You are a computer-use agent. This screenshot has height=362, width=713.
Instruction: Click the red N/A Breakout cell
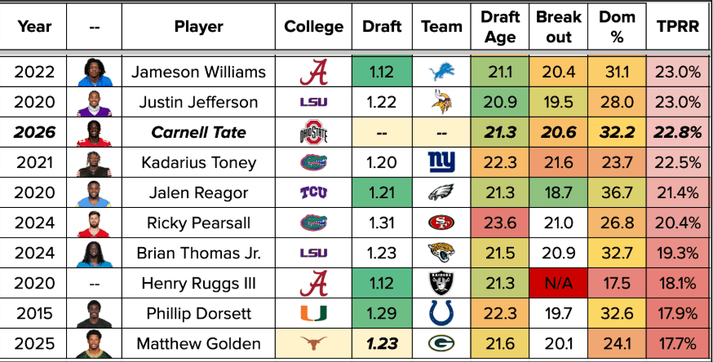(559, 283)
